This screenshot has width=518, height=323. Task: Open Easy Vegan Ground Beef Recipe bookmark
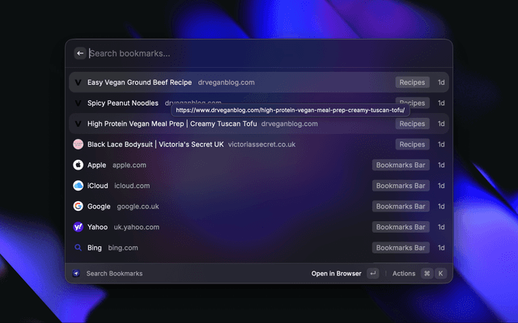click(x=139, y=82)
